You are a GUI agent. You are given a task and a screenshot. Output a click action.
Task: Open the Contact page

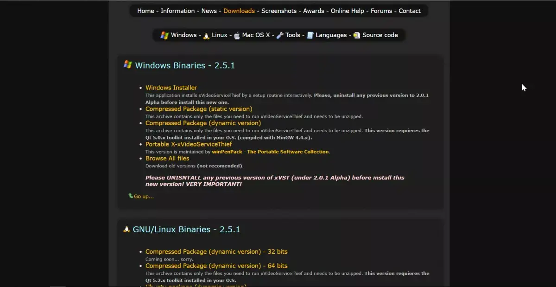pos(410,11)
